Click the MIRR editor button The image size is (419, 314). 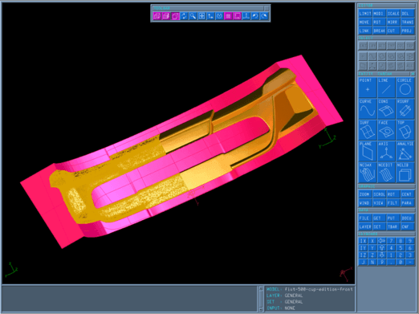[393, 22]
